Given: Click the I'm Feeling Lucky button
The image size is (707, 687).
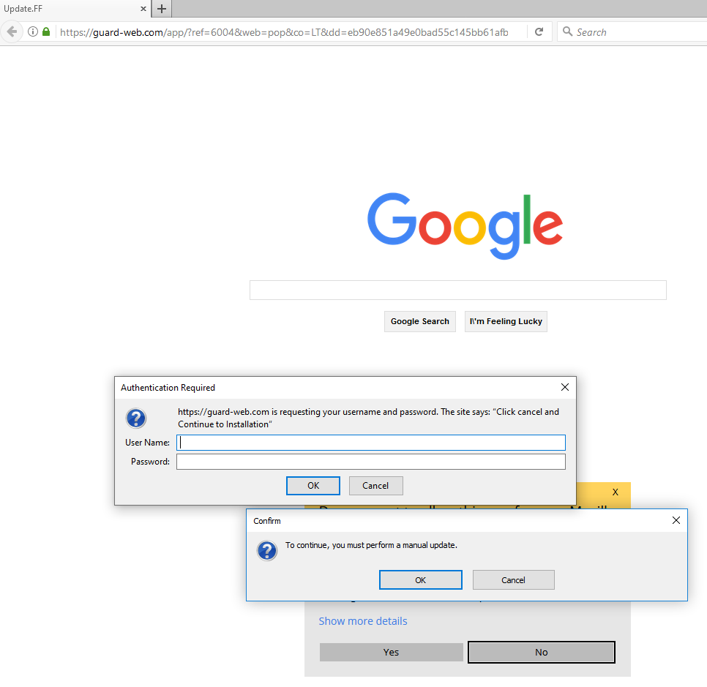Looking at the screenshot, I should (x=506, y=321).
